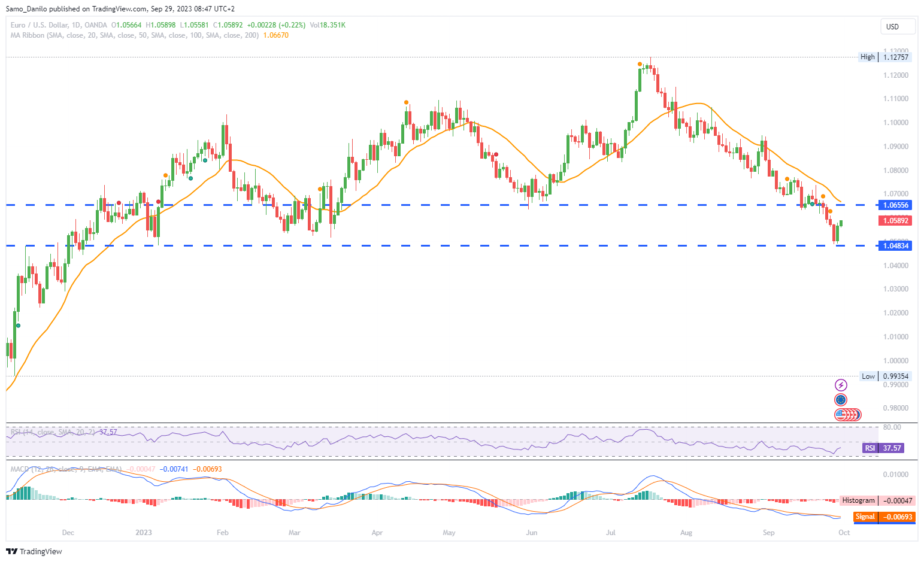Select the orange Signal -0.00693 tag
The image size is (924, 562).
point(884,517)
